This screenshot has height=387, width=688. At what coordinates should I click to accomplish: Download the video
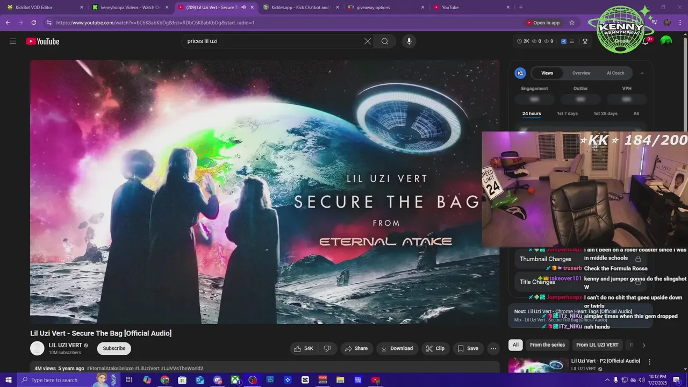click(x=397, y=348)
